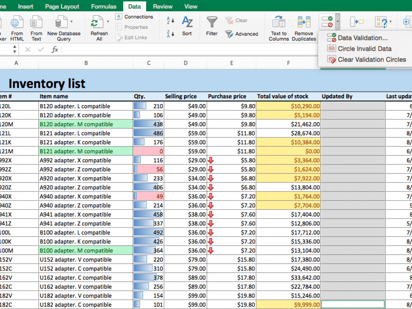
Task: Click the Consolidate icon beside Data Validation
Action: 357,22
